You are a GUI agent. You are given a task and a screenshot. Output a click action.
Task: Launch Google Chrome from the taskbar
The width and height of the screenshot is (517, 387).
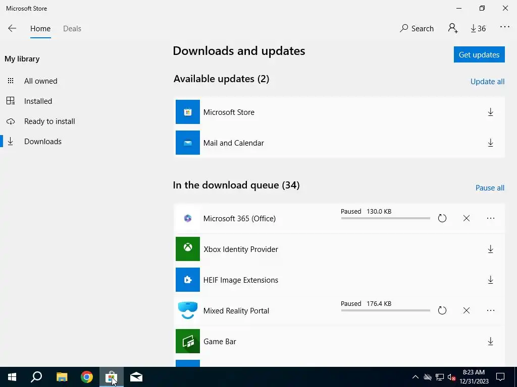(x=87, y=377)
